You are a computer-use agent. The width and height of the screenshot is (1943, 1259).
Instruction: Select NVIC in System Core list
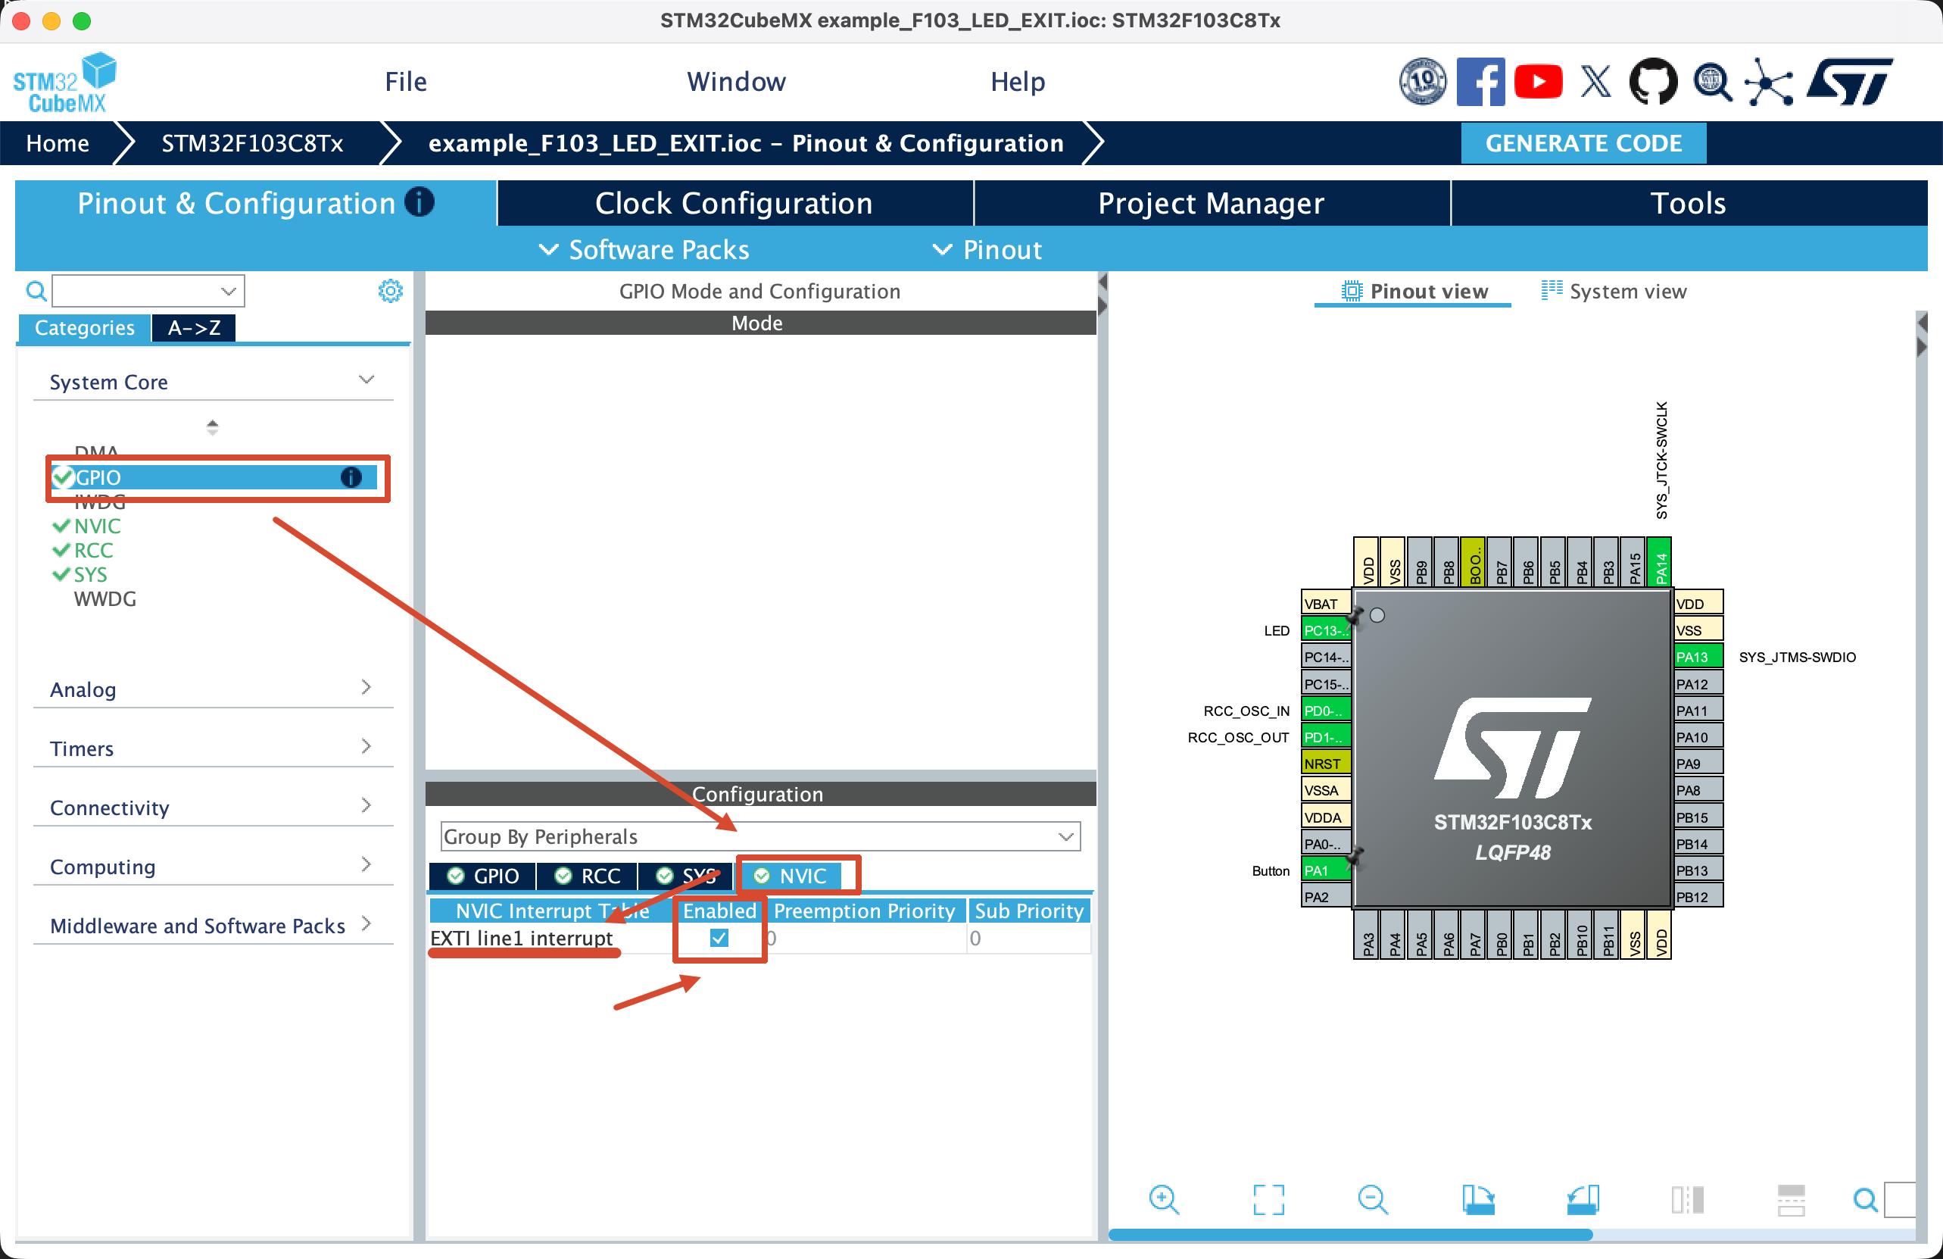click(x=96, y=526)
